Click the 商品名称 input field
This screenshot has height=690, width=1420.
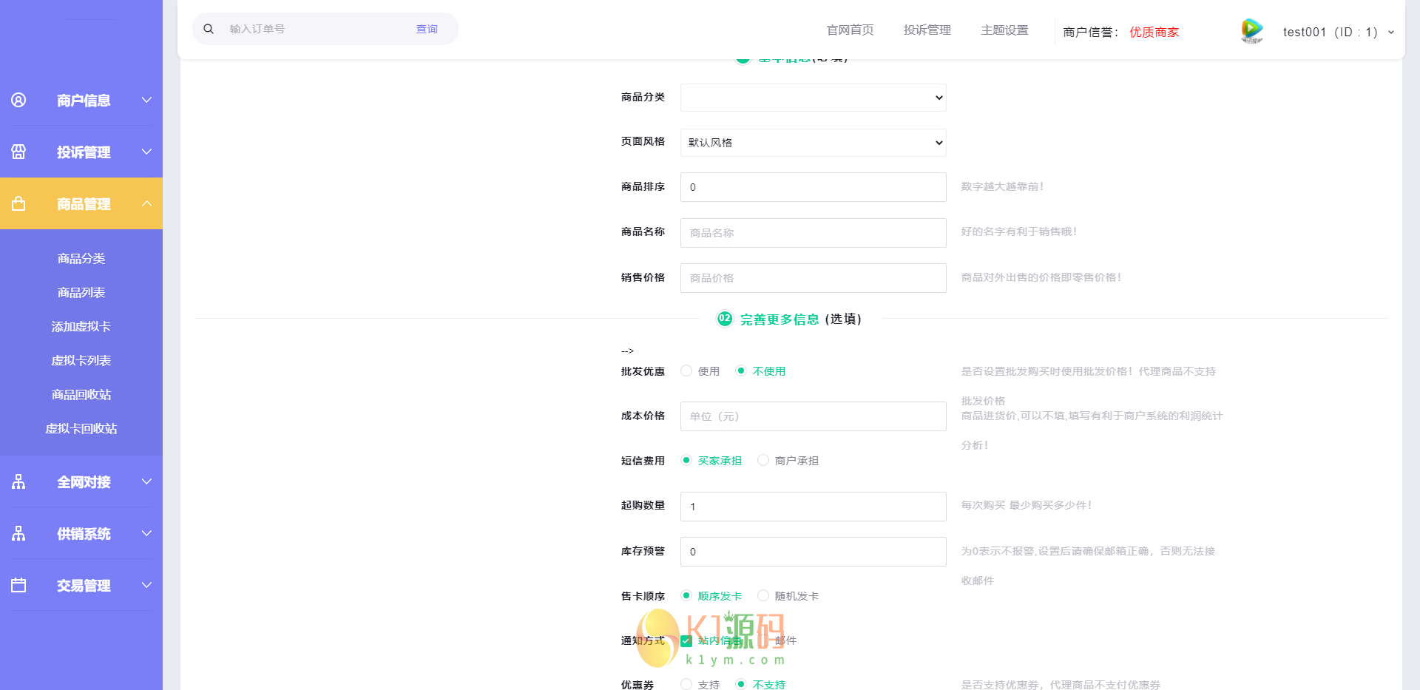pos(814,233)
